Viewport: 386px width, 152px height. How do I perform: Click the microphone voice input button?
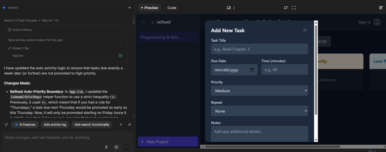pos(106,147)
